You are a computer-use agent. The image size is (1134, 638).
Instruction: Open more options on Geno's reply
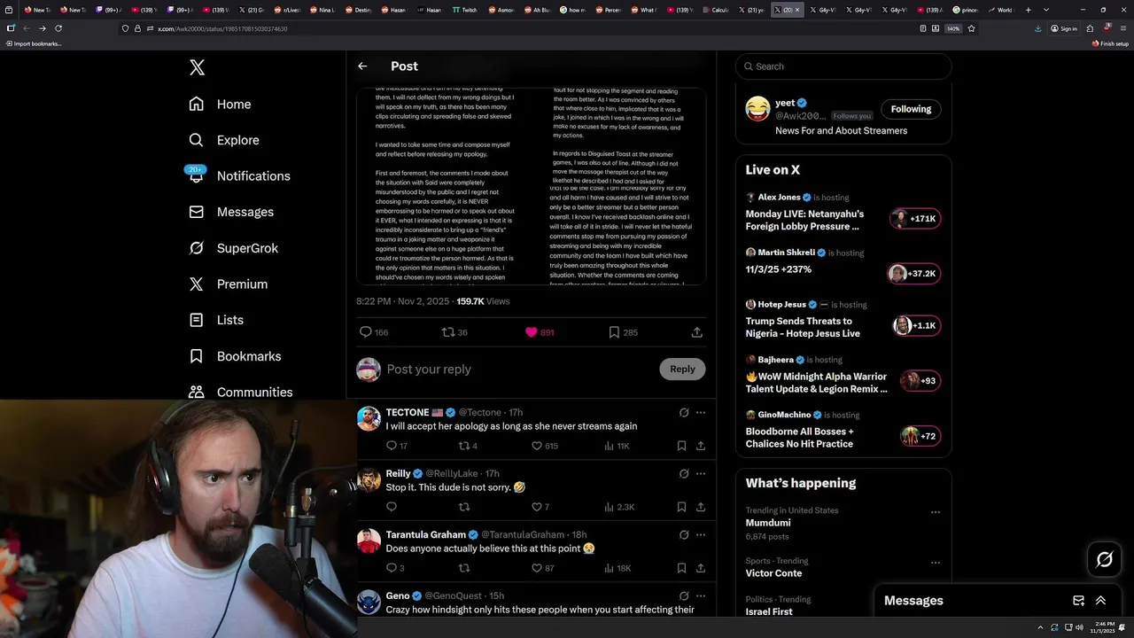click(701, 596)
